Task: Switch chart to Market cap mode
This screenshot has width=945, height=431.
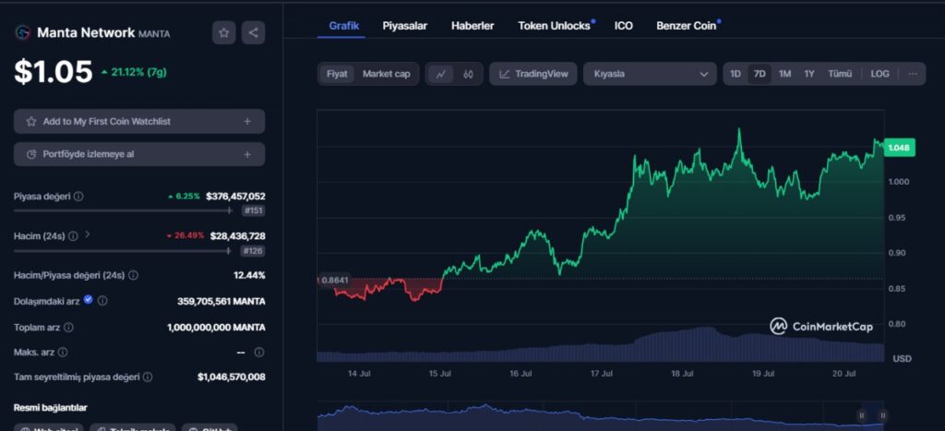Action: 387,74
